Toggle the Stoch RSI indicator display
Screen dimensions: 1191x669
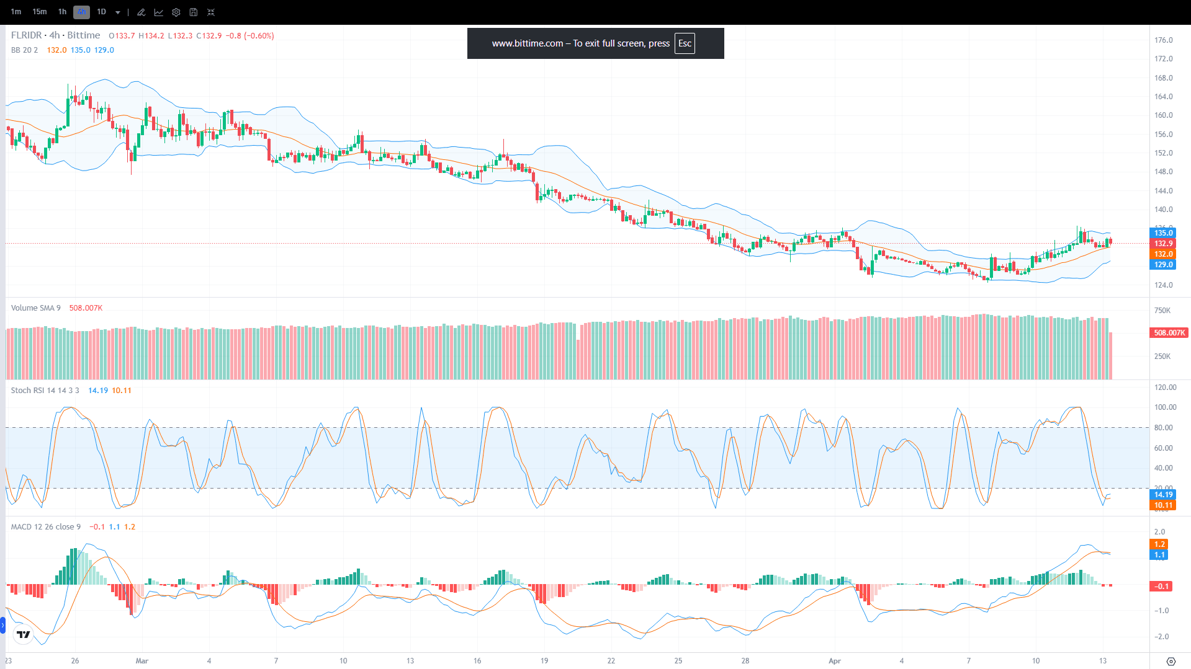(x=43, y=391)
